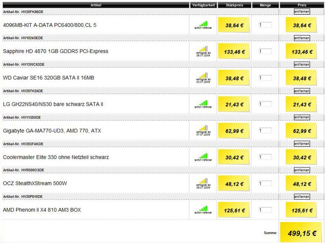Click the Menge column header
Image resolution: width=325 pixels, height=243 pixels.
(265, 5)
